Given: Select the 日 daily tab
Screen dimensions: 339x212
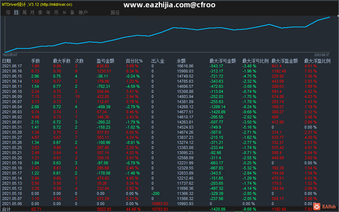Looking at the screenshot, I should tap(16, 12).
